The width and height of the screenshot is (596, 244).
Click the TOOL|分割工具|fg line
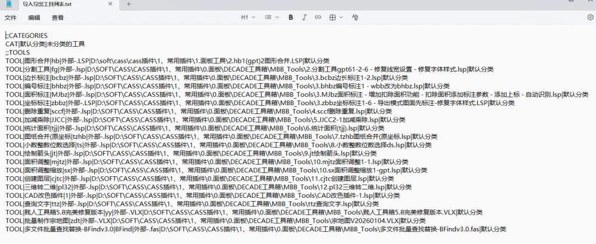249,69
